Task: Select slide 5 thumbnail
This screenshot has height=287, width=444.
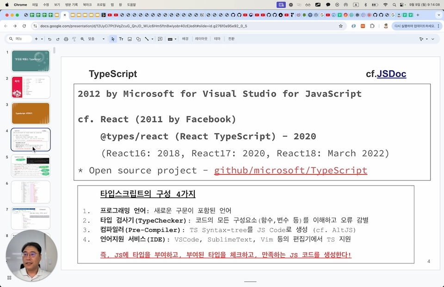Action: [31, 166]
